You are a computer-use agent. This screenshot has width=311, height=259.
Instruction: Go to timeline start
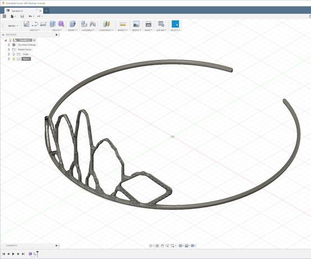pyautogui.click(x=3, y=253)
